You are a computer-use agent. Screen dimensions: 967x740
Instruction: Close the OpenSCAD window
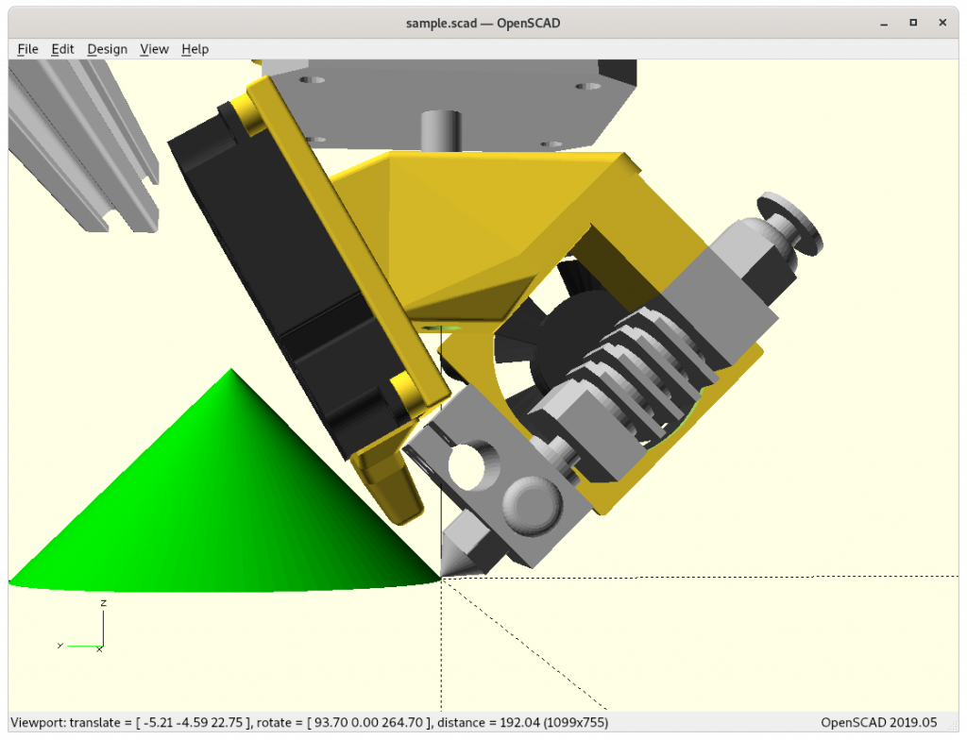point(942,23)
